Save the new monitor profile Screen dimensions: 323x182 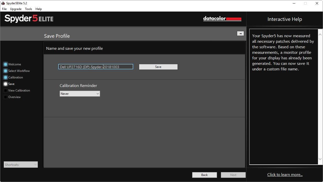click(x=158, y=67)
